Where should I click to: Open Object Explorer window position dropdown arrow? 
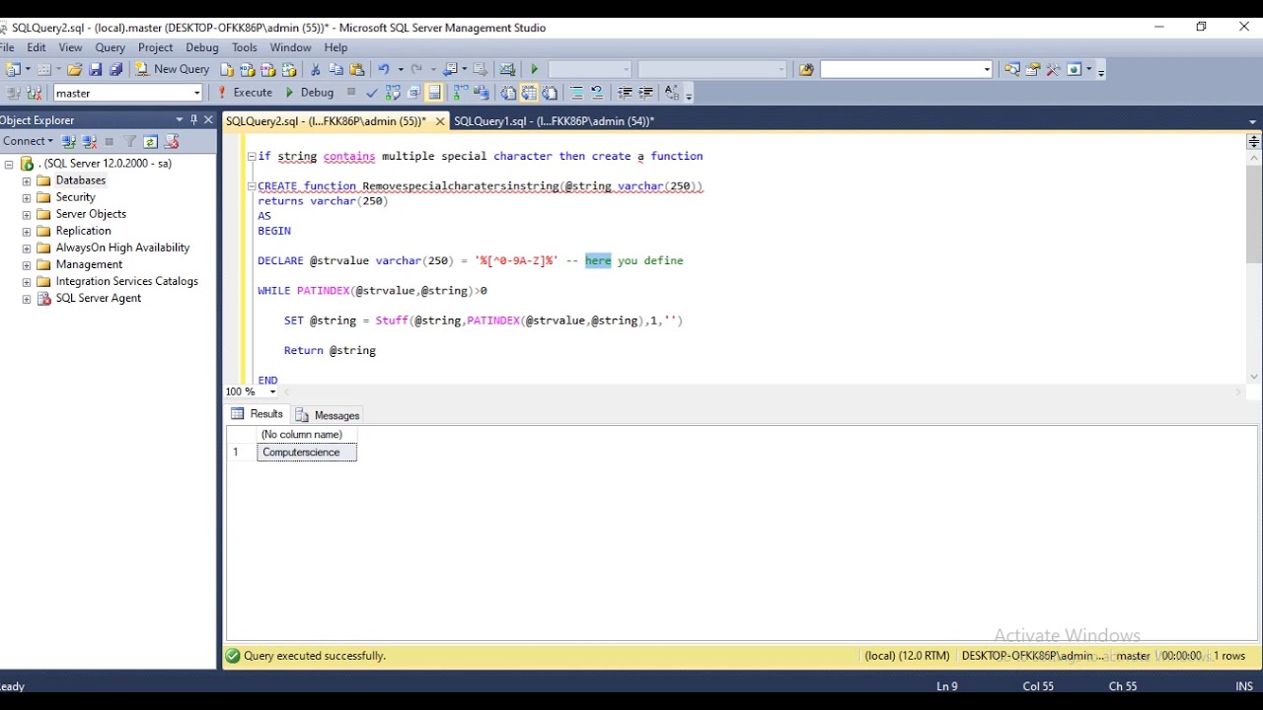pyautogui.click(x=179, y=119)
